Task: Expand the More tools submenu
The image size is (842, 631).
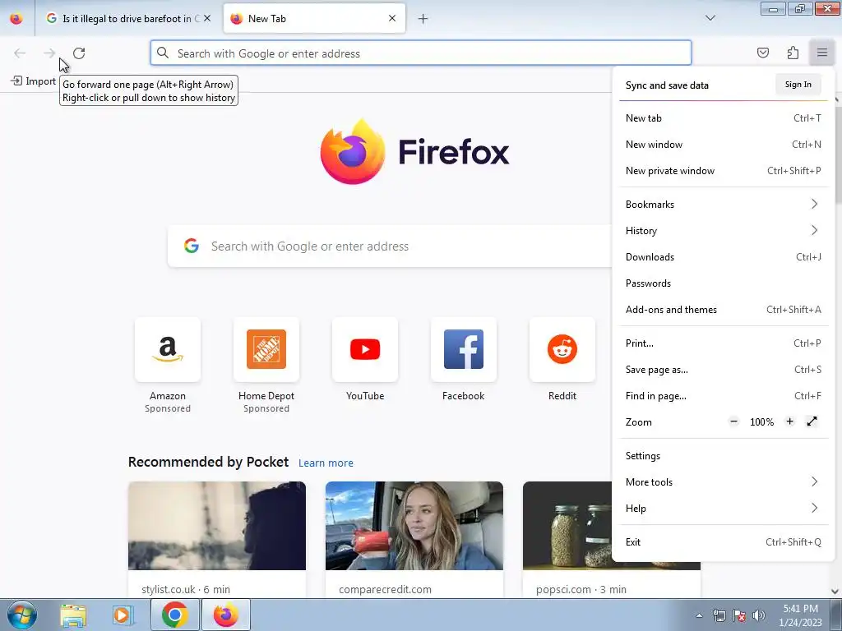Action: click(724, 481)
